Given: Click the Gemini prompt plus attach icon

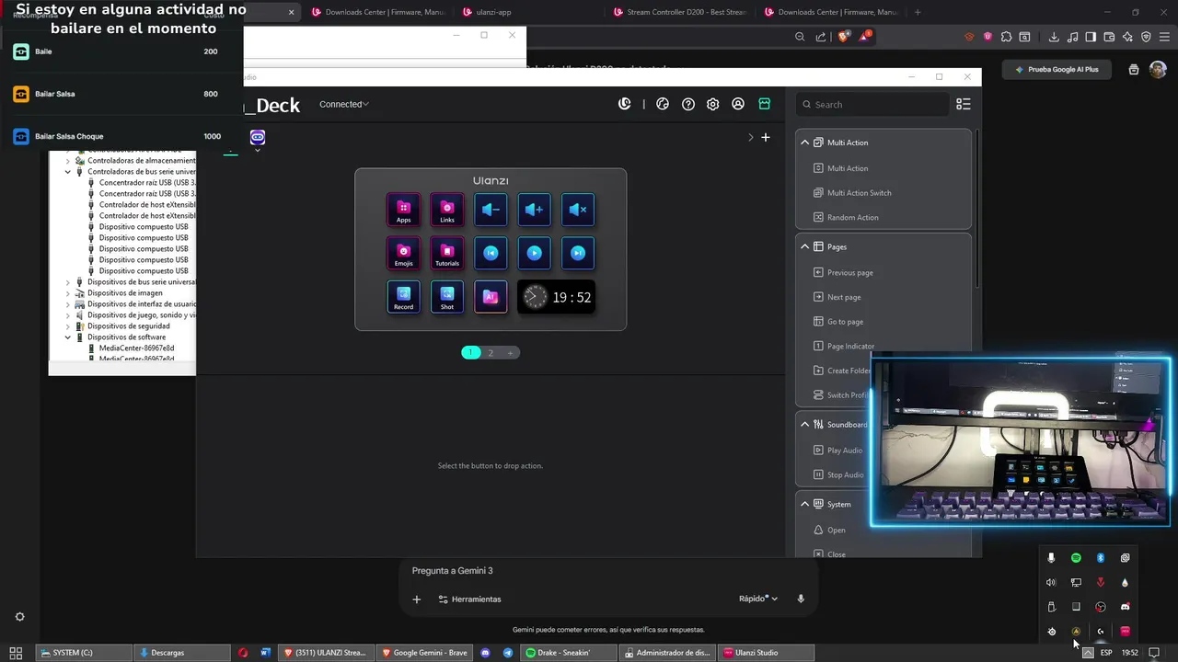Looking at the screenshot, I should [416, 599].
